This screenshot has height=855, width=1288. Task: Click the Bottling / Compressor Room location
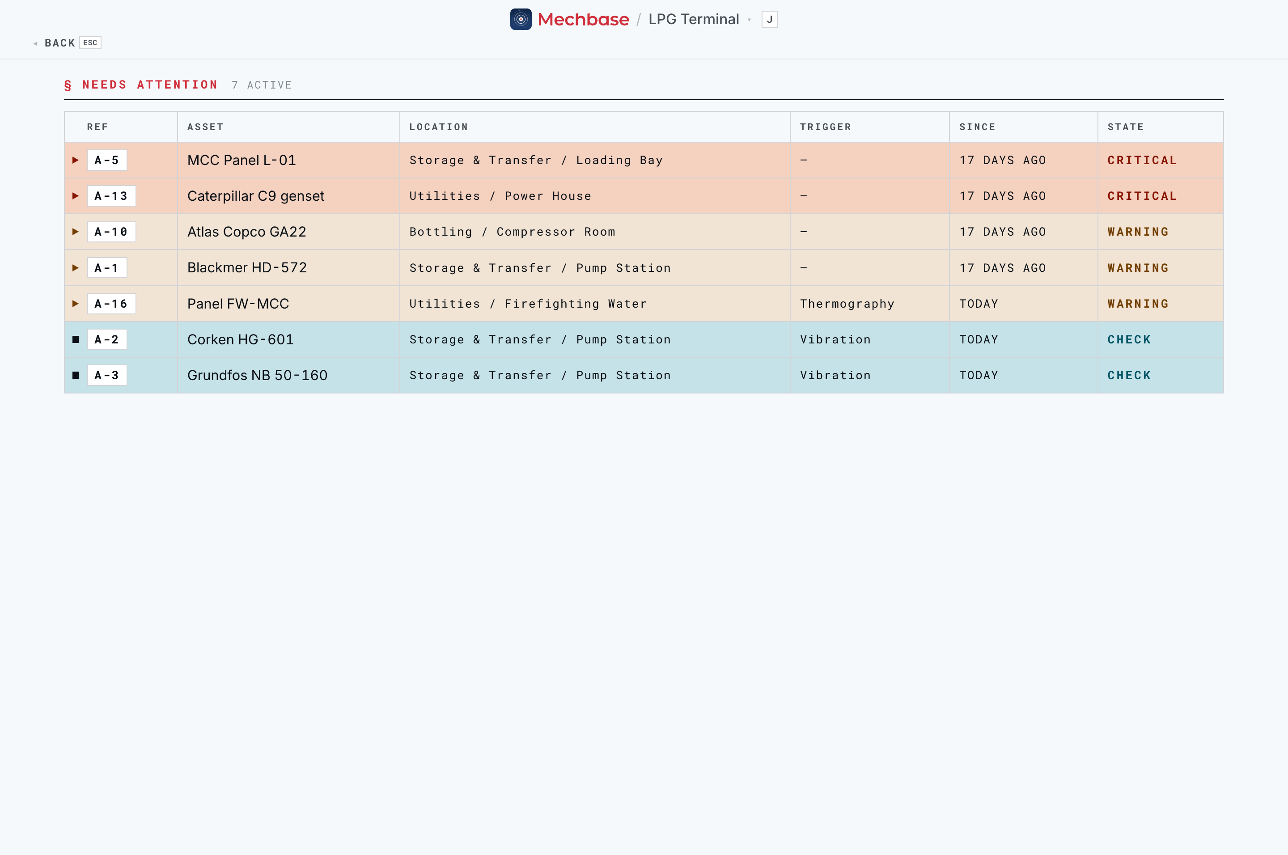512,232
